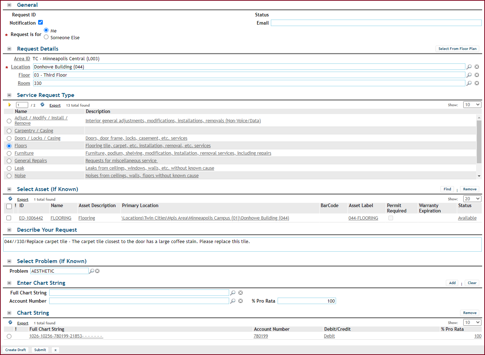Click refresh icon in Service Request Type
Screen dimensions: 485x355
[42, 105]
